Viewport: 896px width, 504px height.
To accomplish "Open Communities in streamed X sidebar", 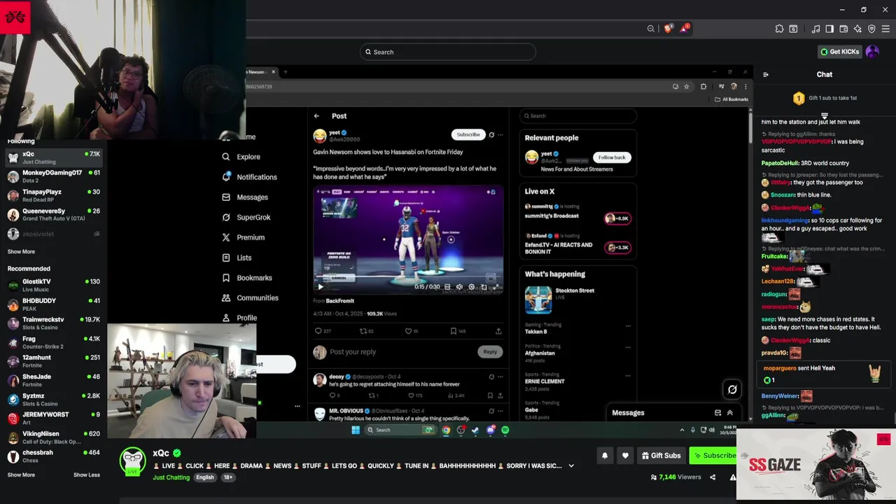I will [250, 297].
